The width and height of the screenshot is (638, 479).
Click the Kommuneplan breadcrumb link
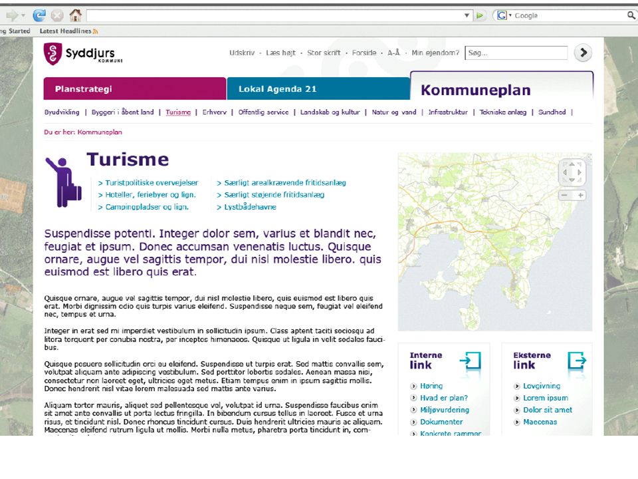click(100, 132)
